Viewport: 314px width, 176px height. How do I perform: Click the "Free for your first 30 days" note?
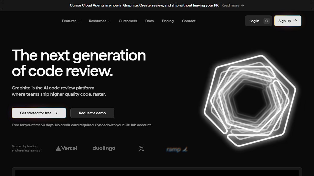click(x=82, y=125)
